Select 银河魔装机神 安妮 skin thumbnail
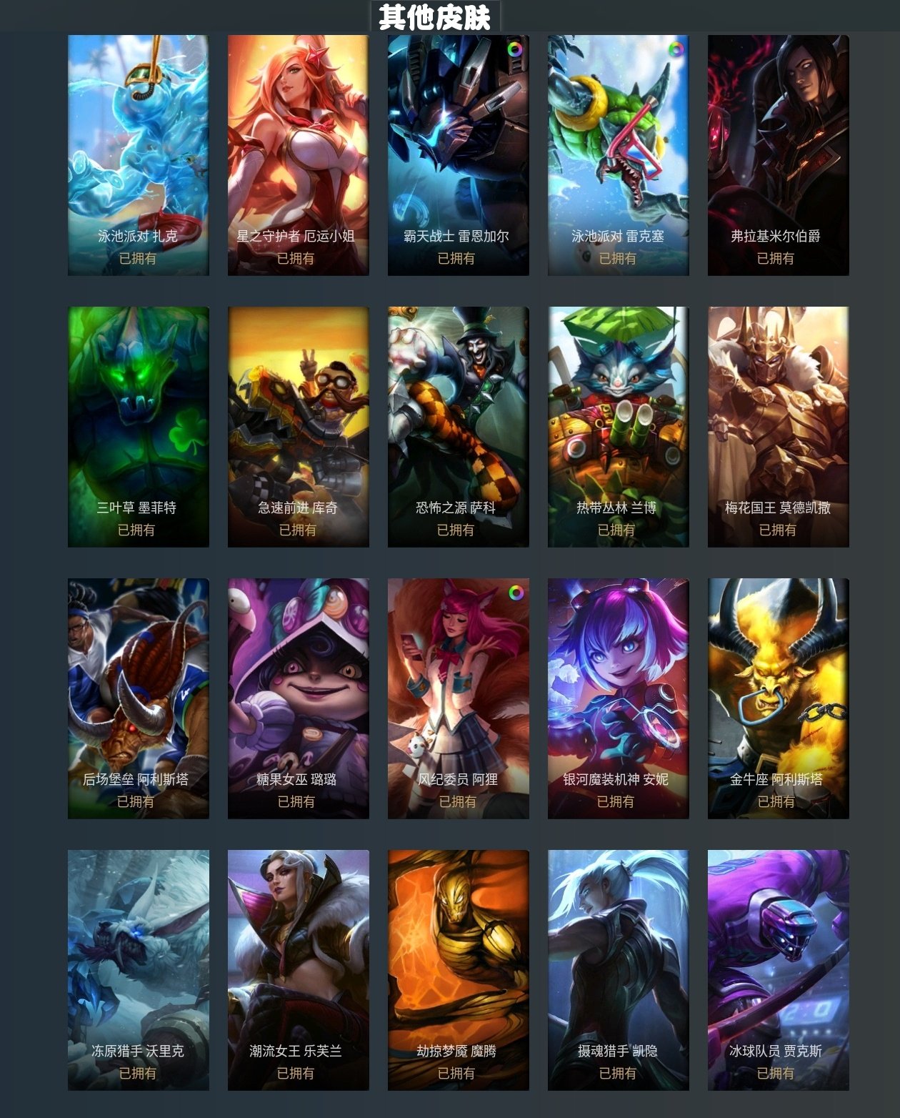900x1118 pixels. [x=619, y=698]
